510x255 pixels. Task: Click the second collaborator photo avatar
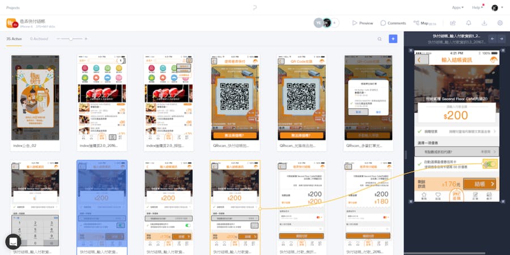pyautogui.click(x=327, y=23)
